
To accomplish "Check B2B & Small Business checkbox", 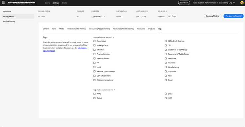I will point(166,41).
